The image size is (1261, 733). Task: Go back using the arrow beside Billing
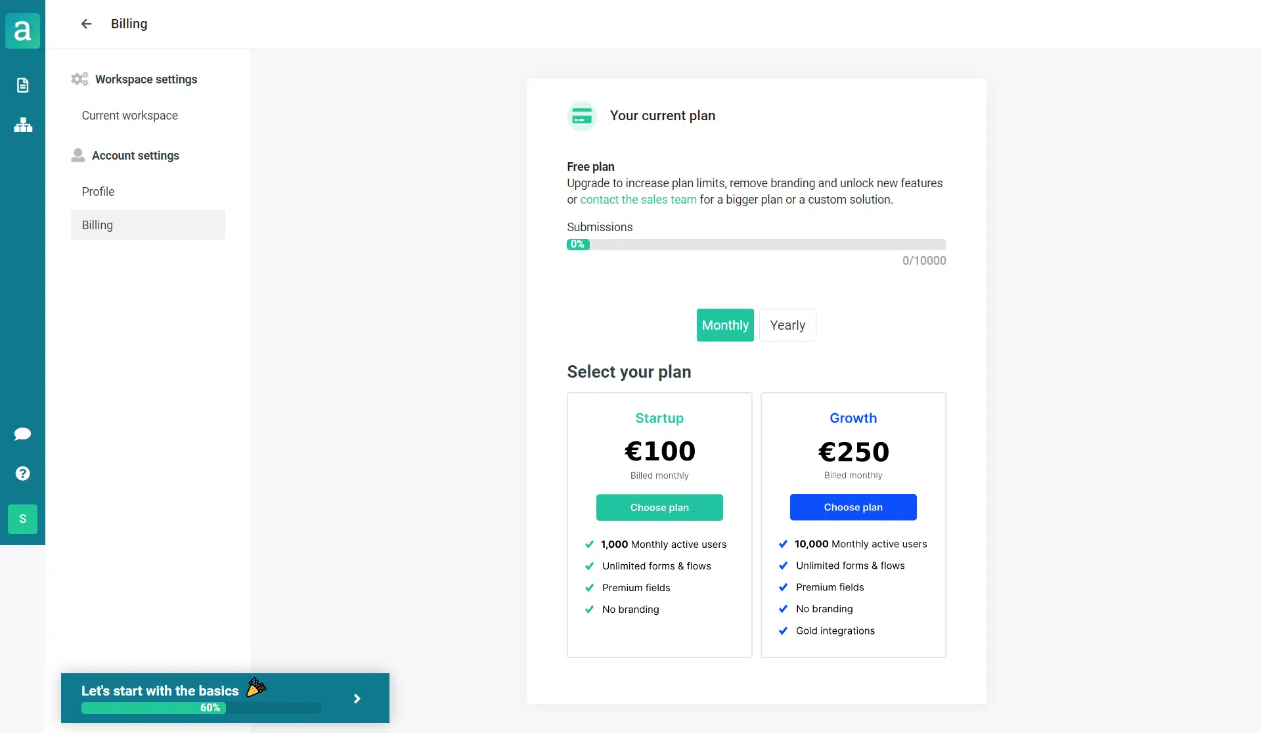click(86, 24)
